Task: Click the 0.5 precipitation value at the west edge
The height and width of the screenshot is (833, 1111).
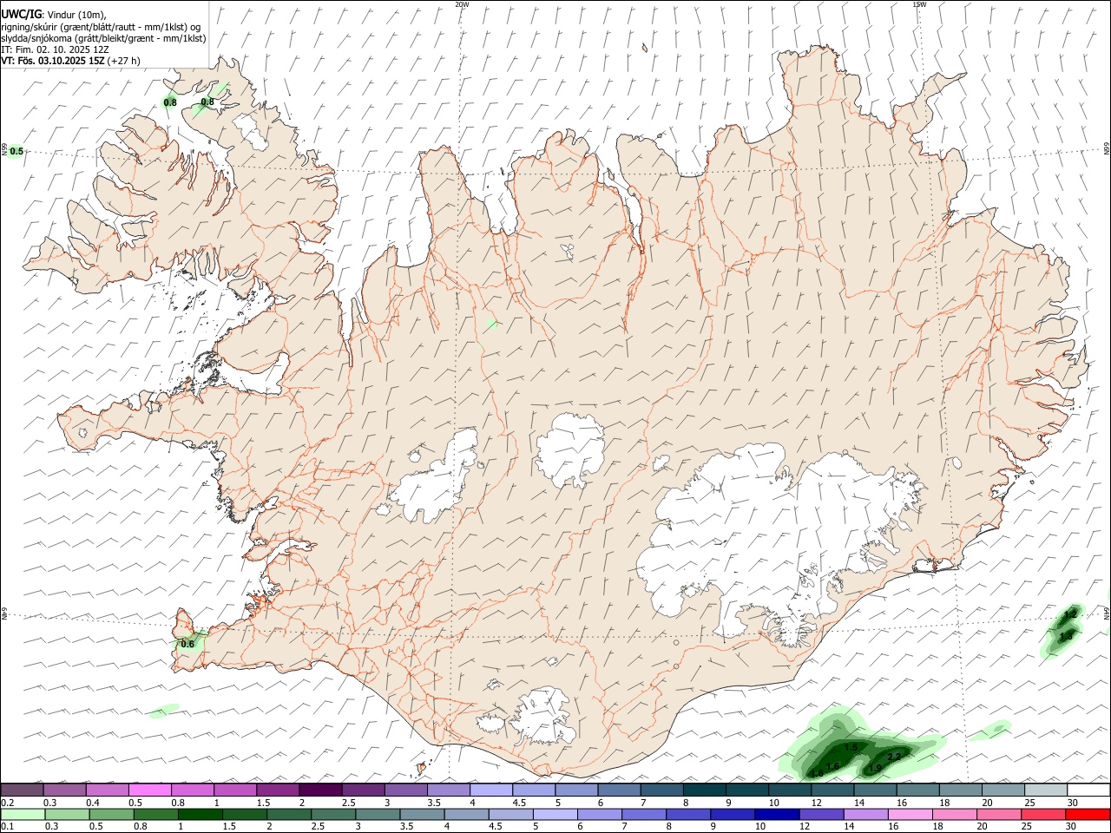Action: (x=16, y=151)
